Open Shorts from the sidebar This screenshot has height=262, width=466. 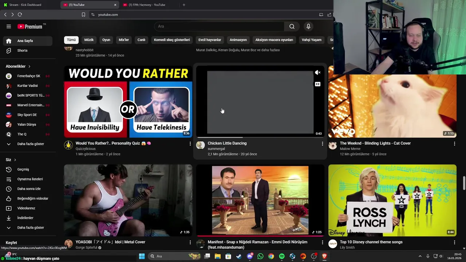point(28,51)
